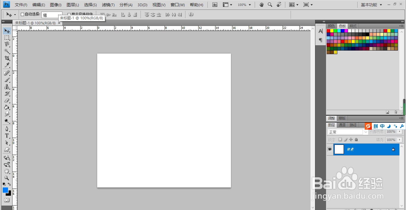Select the Type tool
Viewport: 406px width, 210px height.
[7, 136]
